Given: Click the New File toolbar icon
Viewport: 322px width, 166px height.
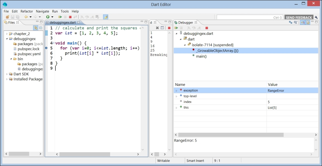Looking at the screenshot, I should (7, 17).
